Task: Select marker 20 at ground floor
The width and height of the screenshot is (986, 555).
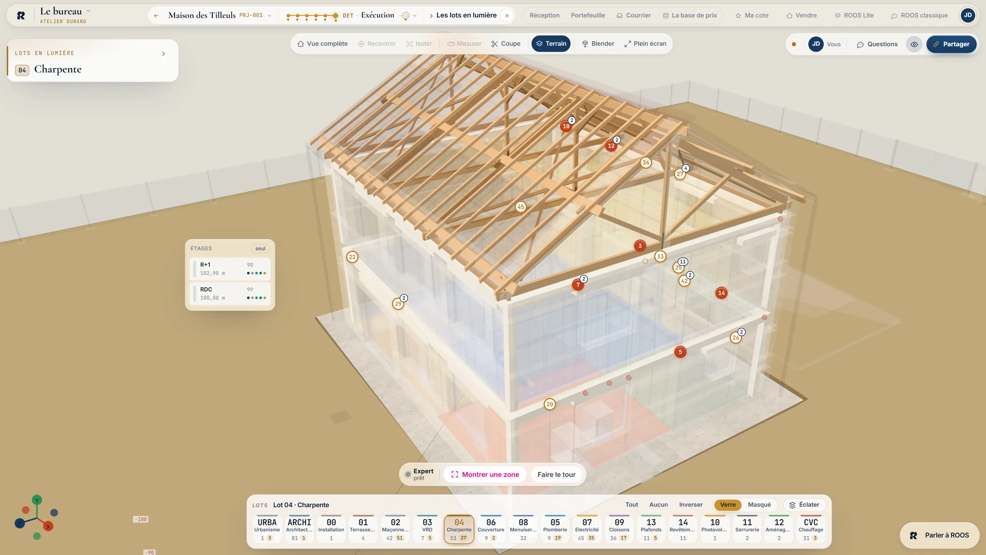Action: point(550,404)
